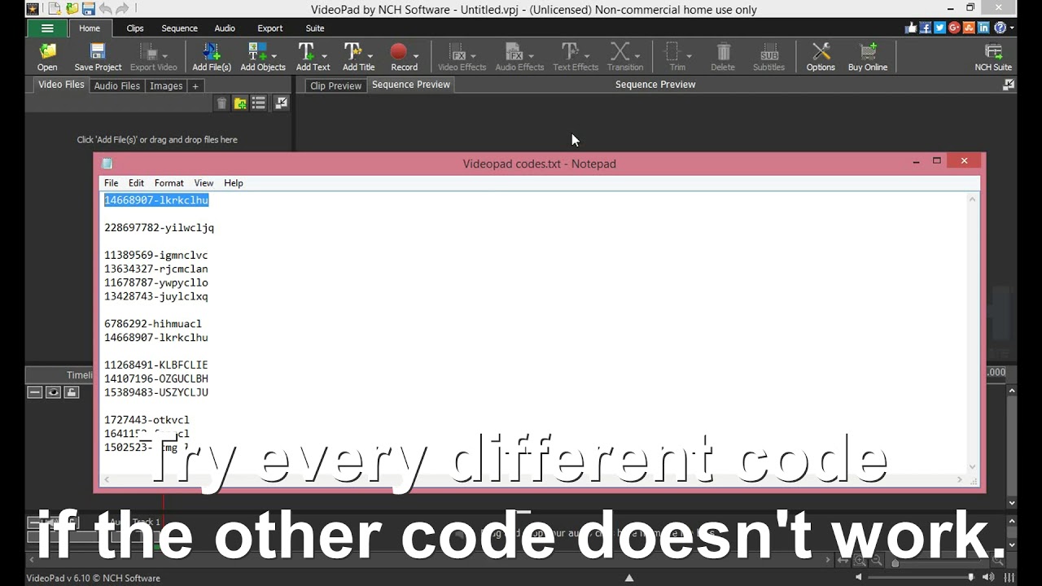Switch to the Home ribbon tab
Screen dimensions: 1042x586
tap(90, 28)
